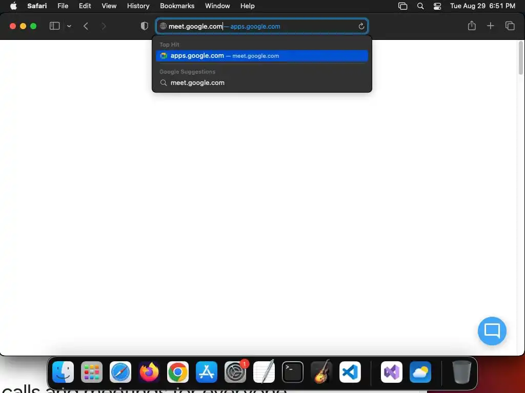Go forward to the next page
Image resolution: width=525 pixels, height=393 pixels.
click(104, 26)
